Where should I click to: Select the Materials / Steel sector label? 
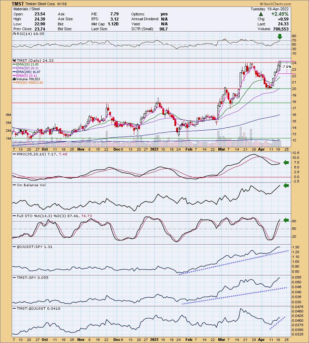point(26,9)
